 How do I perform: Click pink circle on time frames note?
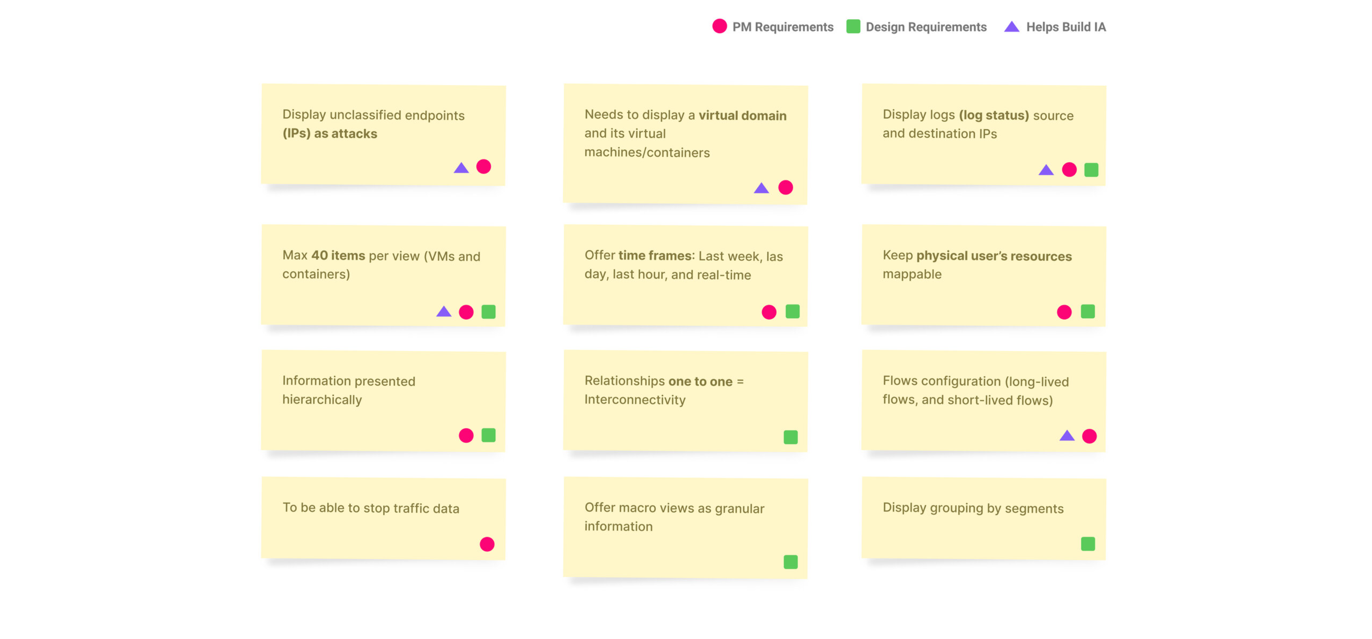coord(768,312)
